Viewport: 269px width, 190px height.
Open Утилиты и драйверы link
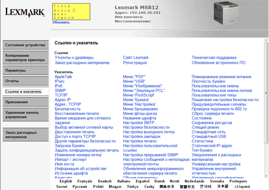(x=74, y=57)
